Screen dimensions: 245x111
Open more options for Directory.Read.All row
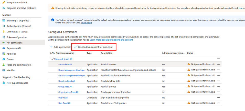(218, 81)
